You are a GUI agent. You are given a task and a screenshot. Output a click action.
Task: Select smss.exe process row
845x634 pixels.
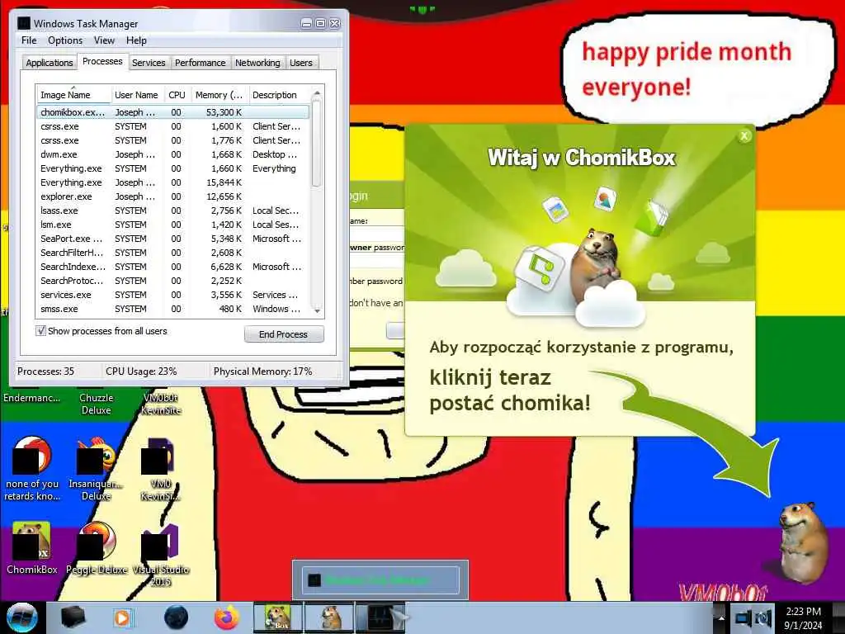click(173, 309)
